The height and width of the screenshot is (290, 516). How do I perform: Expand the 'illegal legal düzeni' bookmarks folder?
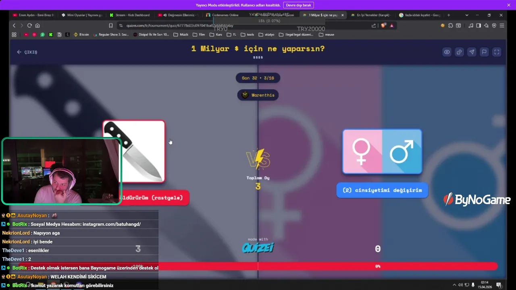click(296, 35)
